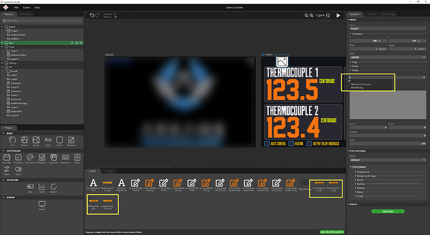Select the Switch widget

pyautogui.click(x=18, y=170)
